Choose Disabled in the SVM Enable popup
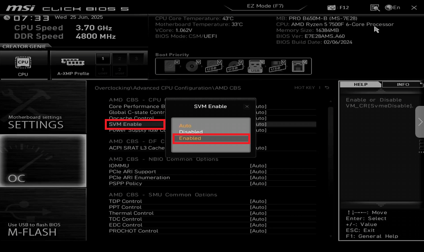 point(191,132)
